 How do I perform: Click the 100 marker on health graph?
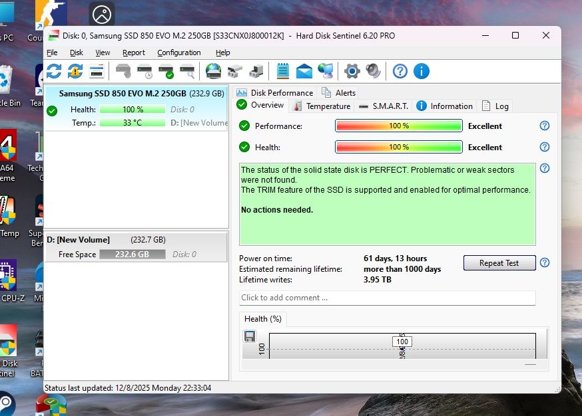tap(402, 342)
